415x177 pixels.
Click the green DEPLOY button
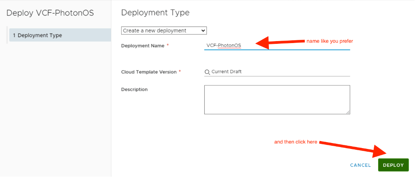[x=393, y=165]
